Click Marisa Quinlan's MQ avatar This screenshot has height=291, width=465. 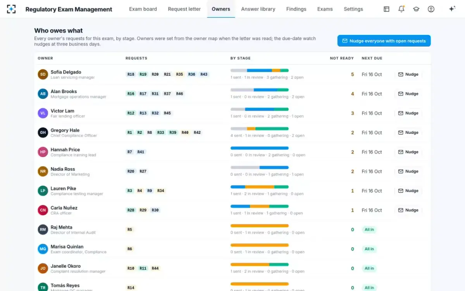click(43, 249)
